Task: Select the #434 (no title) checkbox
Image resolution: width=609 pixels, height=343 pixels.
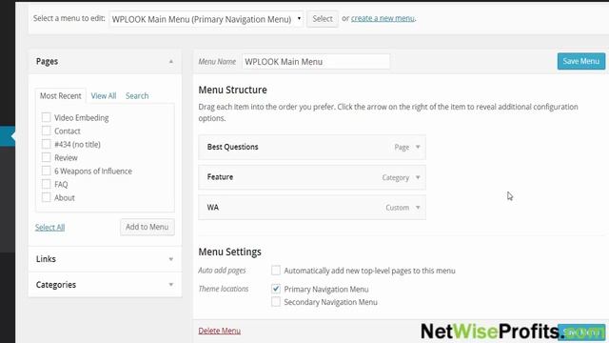Action: tap(47, 144)
